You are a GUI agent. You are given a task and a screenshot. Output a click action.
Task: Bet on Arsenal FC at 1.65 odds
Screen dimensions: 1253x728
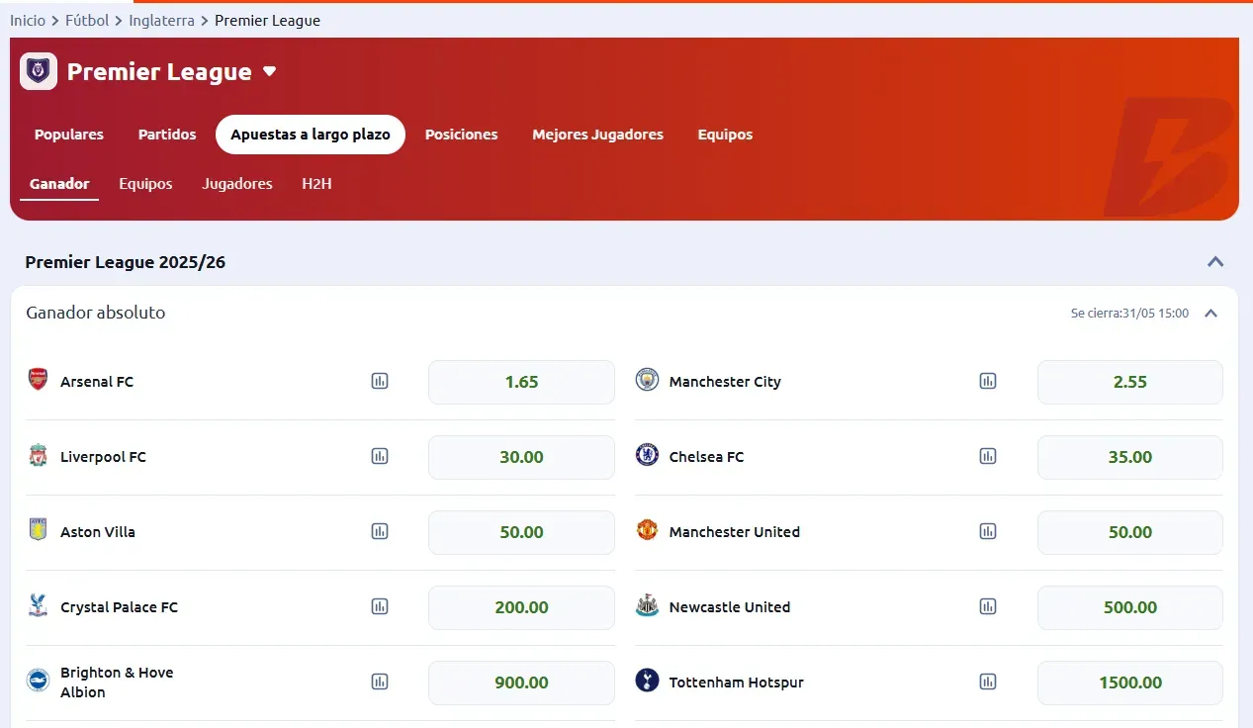tap(521, 382)
